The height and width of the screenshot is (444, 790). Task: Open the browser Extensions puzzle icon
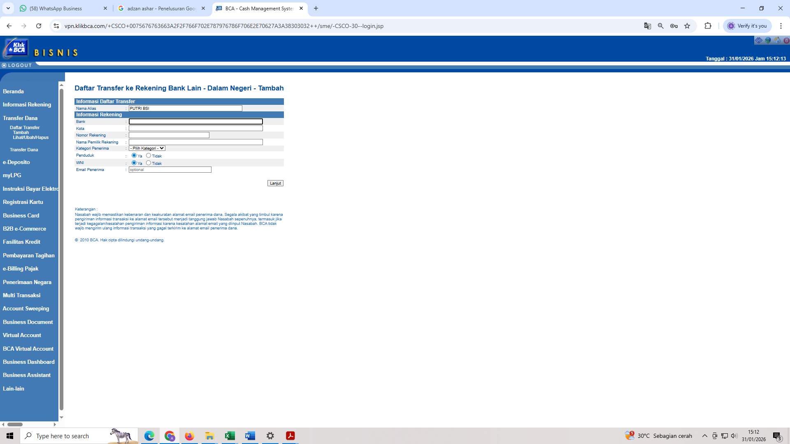(x=708, y=25)
